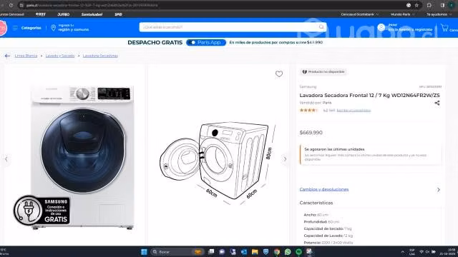Click the product title Lavadora Secadora Frontal
Viewport: 458px width, 257px height.
pos(369,95)
